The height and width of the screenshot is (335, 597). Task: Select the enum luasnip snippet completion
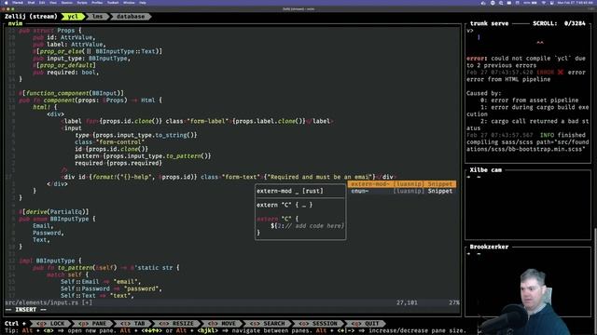[x=402, y=191]
